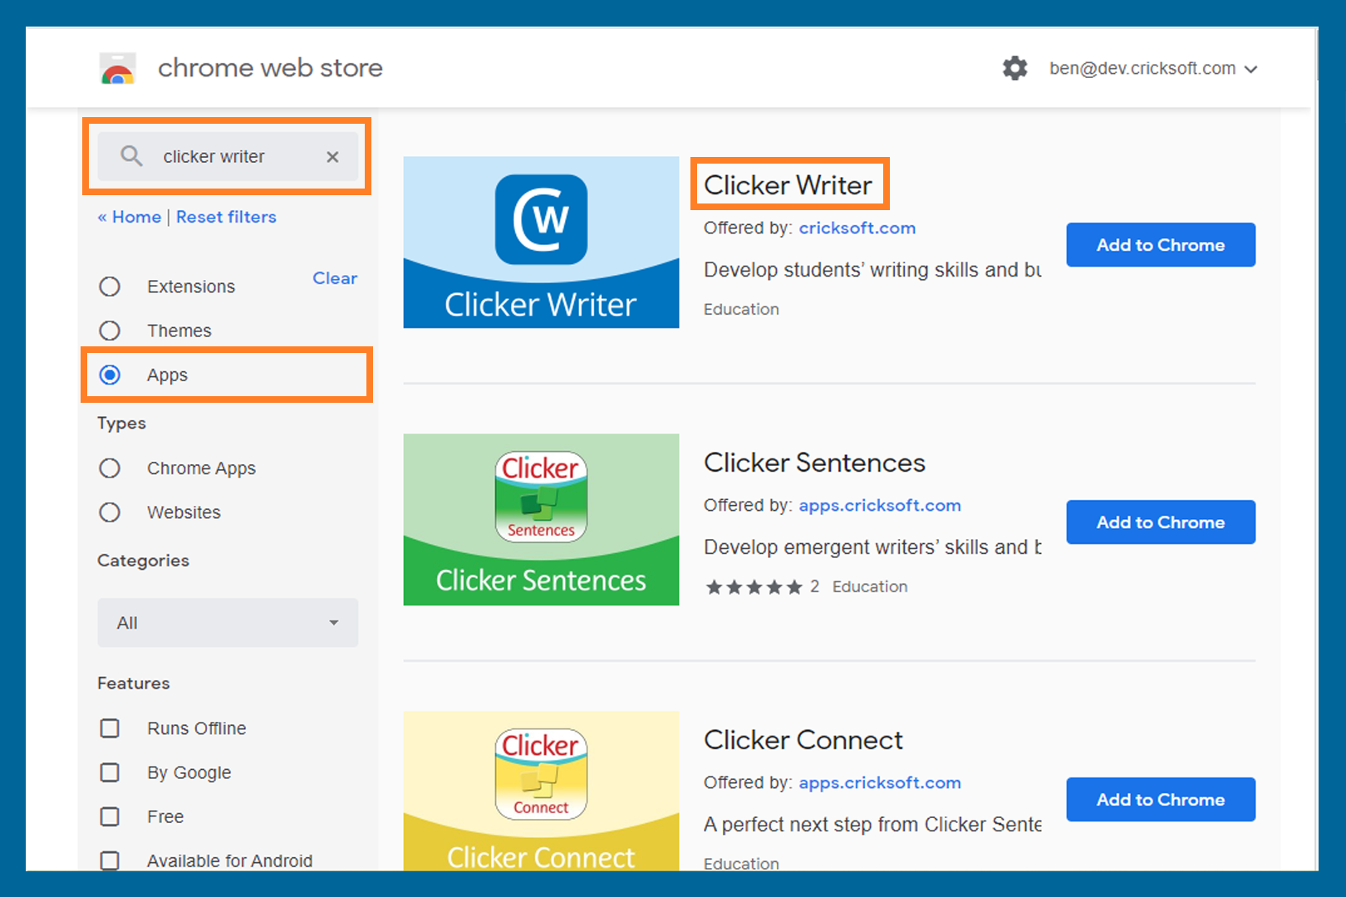Click the Reset filters link
Viewport: 1346px width, 897px height.
pyautogui.click(x=226, y=217)
